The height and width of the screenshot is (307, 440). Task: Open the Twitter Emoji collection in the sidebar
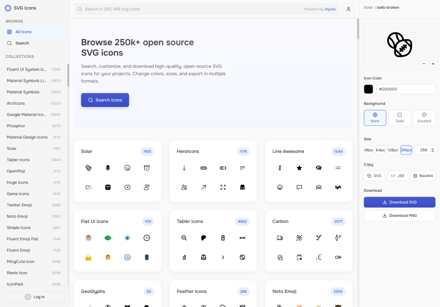pyautogui.click(x=34, y=205)
